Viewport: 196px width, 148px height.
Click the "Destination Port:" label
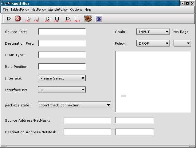tap(19, 43)
